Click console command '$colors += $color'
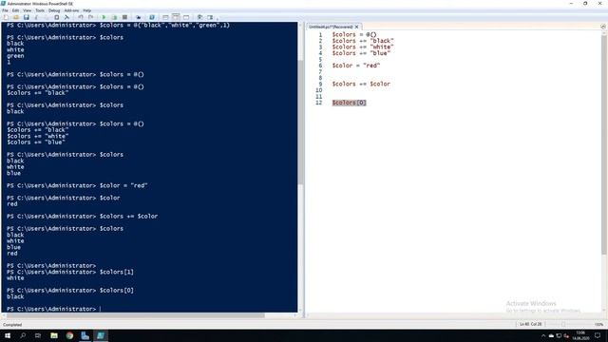 129,216
